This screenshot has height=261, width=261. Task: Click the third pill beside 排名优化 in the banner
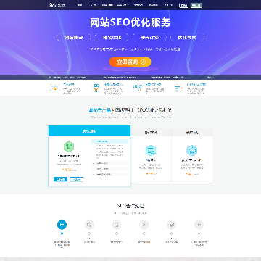point(149,38)
